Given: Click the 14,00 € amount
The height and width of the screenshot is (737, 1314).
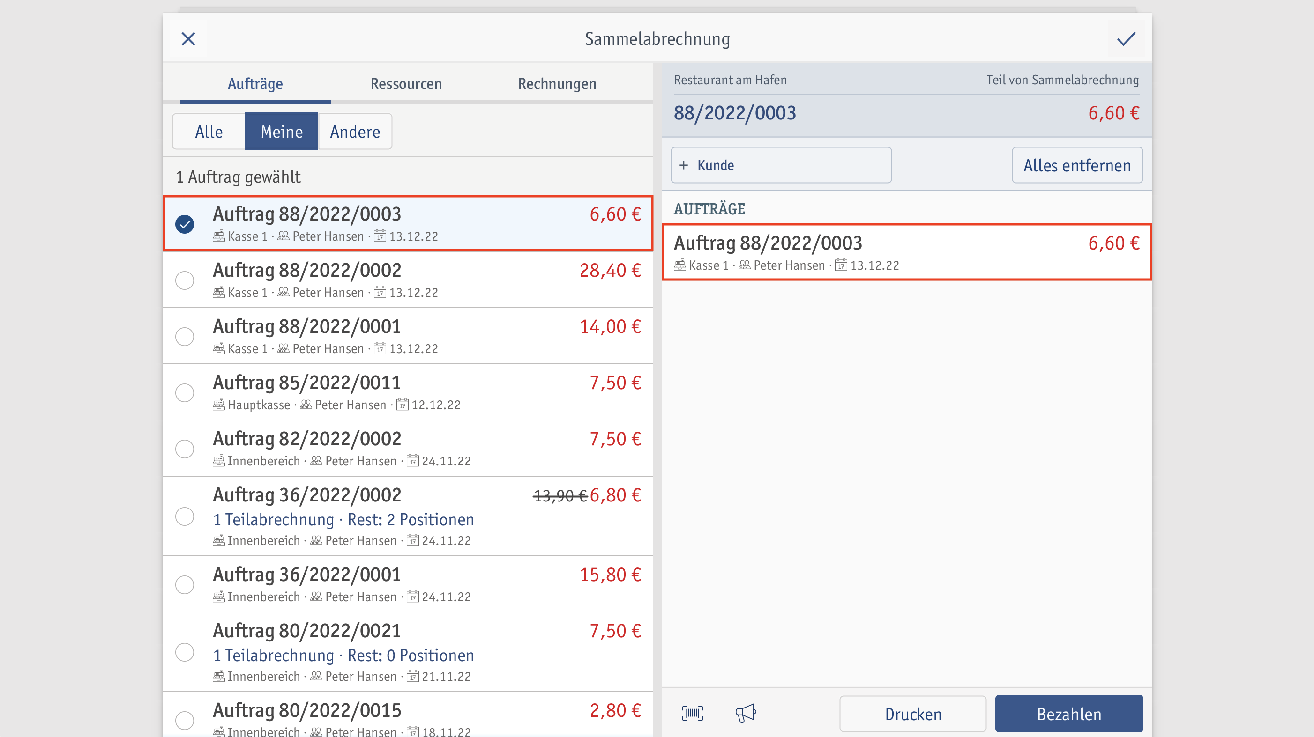Looking at the screenshot, I should click(x=610, y=326).
